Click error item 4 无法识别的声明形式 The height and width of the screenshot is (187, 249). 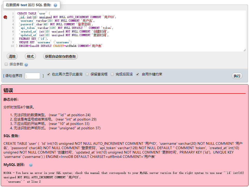click(57, 128)
